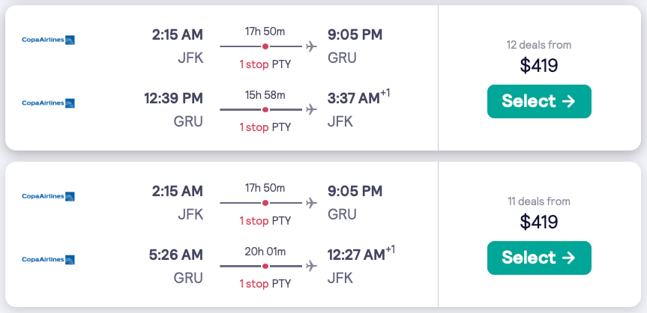Click red stop dot on 15h 58m route
647x313 pixels.
point(265,109)
